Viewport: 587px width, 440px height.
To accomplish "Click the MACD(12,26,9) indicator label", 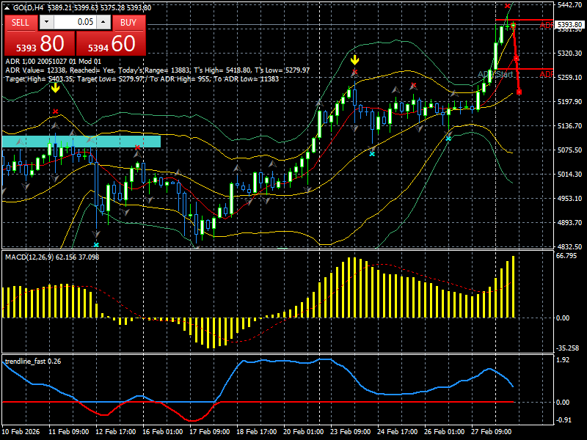I will (52, 257).
